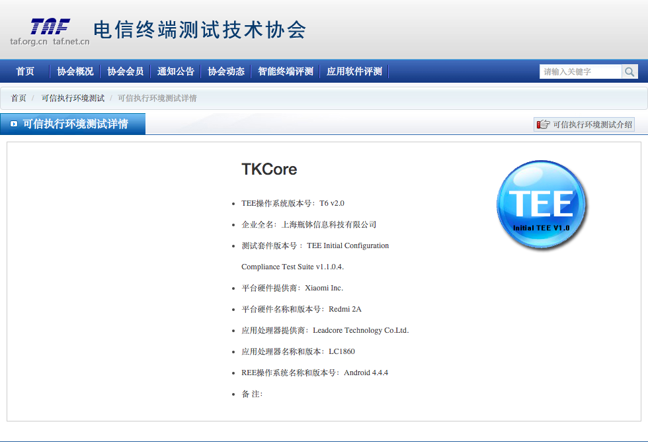Click the search magnifier icon
Image resolution: width=648 pixels, height=442 pixels.
(x=629, y=71)
